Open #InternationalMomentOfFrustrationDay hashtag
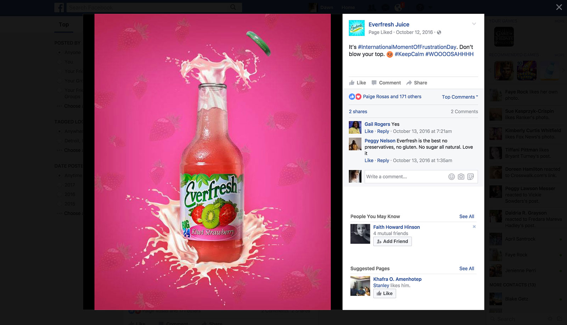This screenshot has height=325, width=567. (x=407, y=47)
